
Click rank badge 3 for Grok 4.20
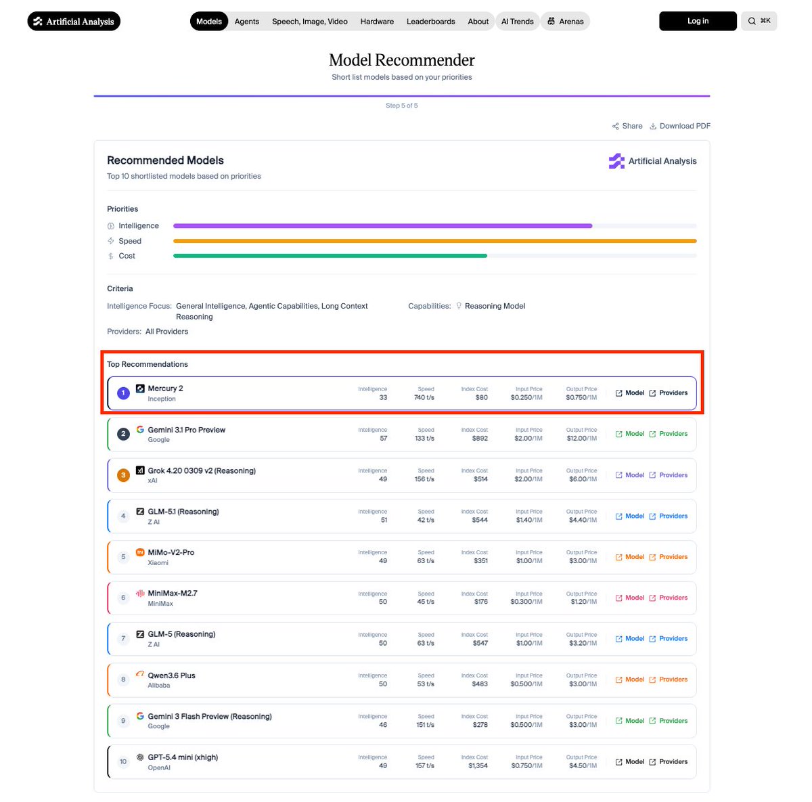[123, 475]
